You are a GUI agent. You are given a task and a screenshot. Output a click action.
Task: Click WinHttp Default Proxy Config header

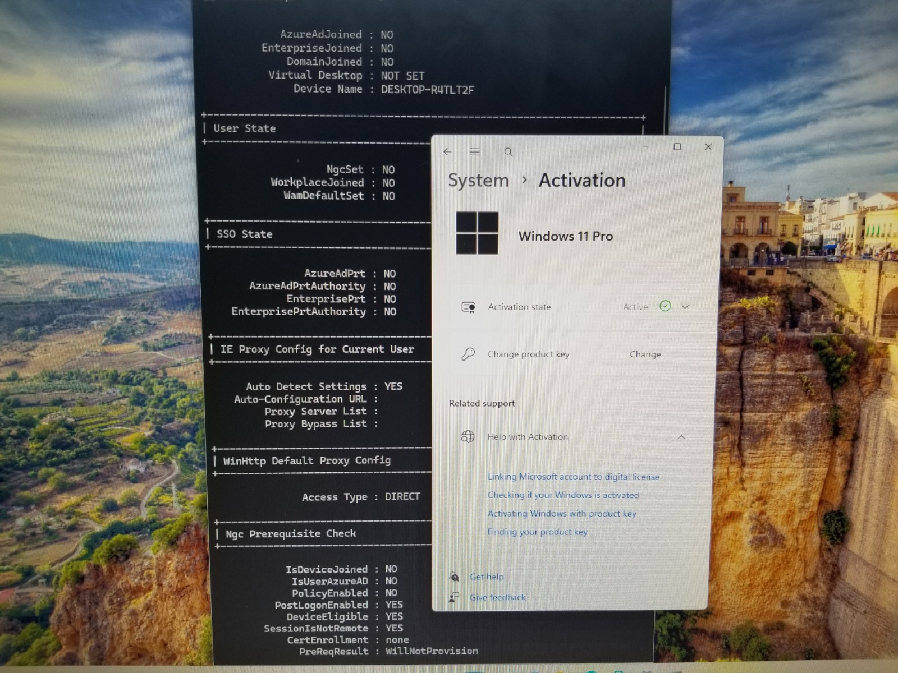click(x=307, y=460)
